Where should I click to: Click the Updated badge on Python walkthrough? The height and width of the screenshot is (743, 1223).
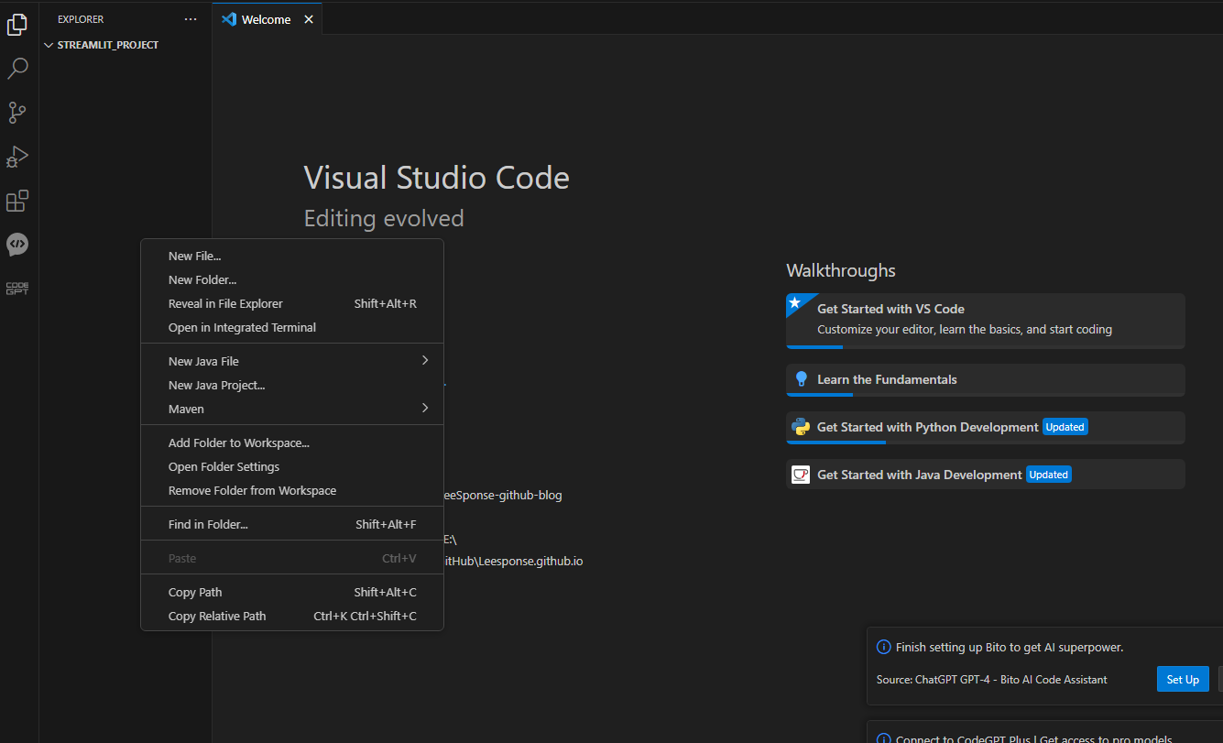pyautogui.click(x=1065, y=427)
